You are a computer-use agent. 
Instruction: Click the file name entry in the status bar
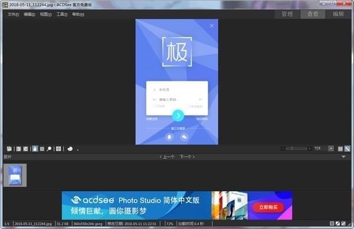click(33, 224)
